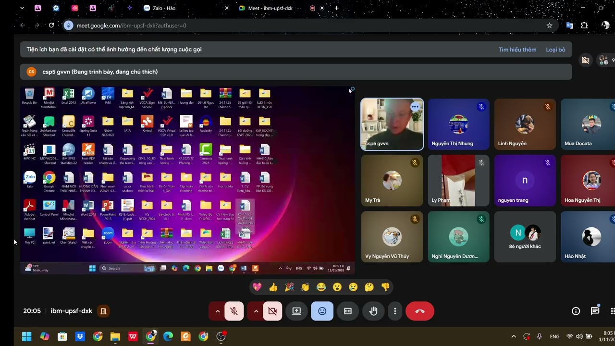Click the TikTok pinned tab
615x346 pixels.
(x=111, y=8)
